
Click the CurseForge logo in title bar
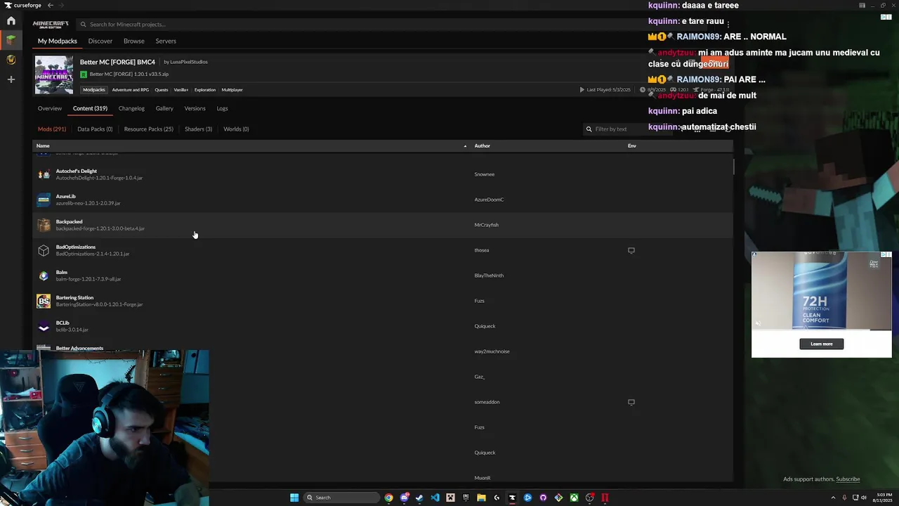[x=22, y=5]
